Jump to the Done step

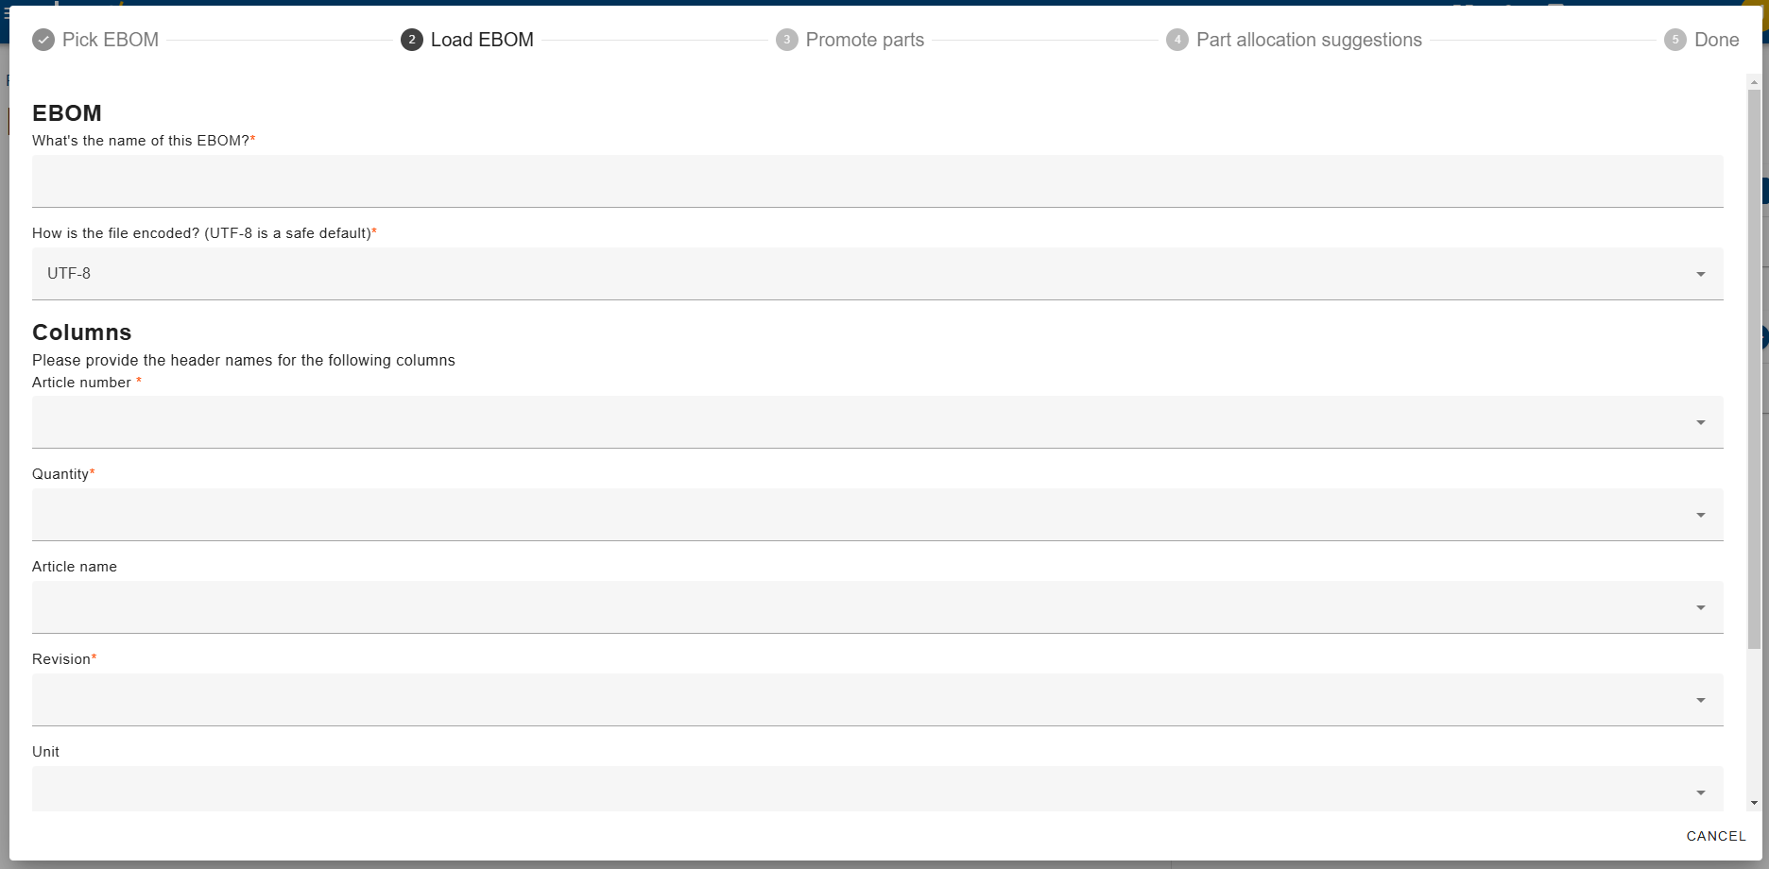point(1701,40)
